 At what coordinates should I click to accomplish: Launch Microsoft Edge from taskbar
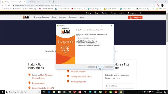[x=49, y=92]
